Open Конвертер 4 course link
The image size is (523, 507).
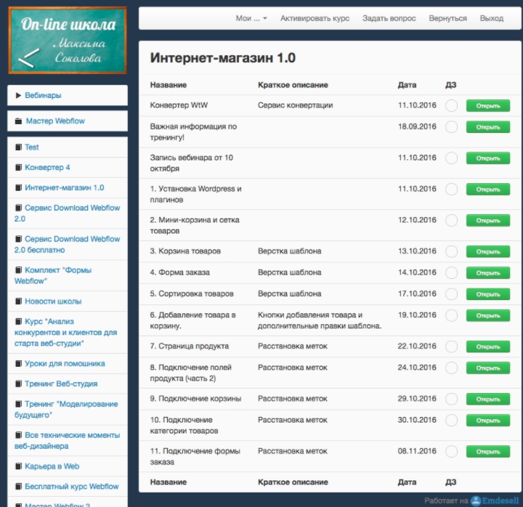(47, 168)
